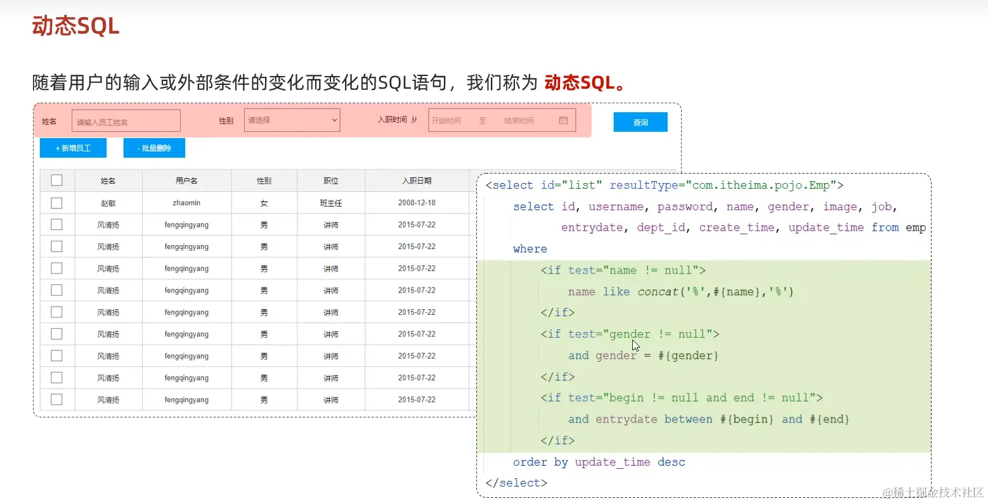Viewport: 988px width, 503px height.
Task: Click the 查询 search button
Action: pos(640,122)
